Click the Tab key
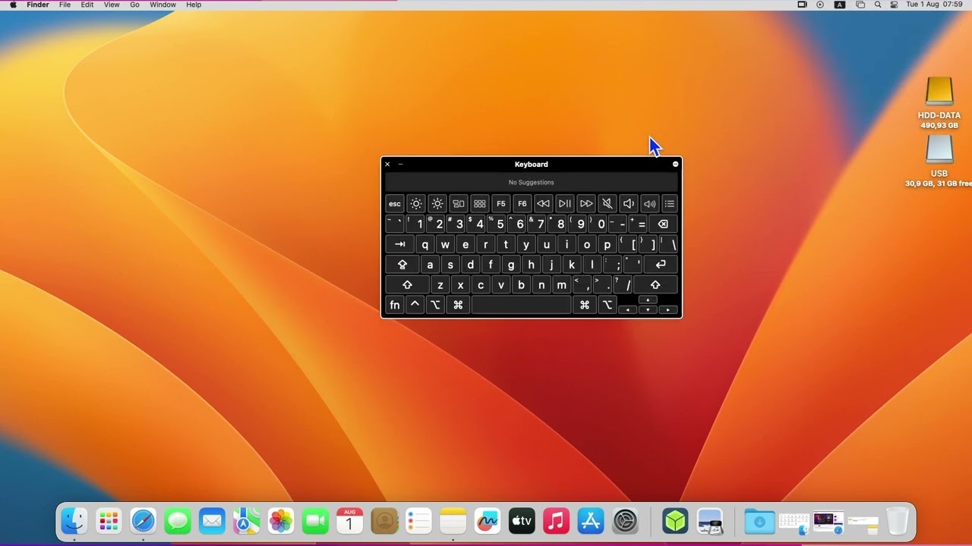Viewport: 972px width, 546px height. 399,244
